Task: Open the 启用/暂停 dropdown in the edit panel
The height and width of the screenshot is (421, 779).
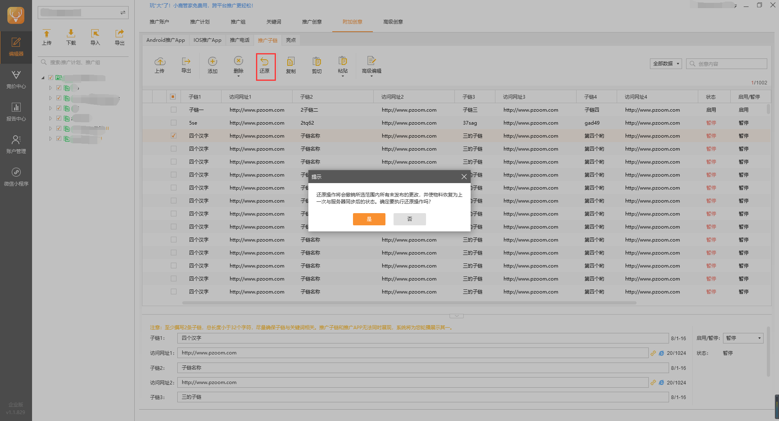Action: 743,338
